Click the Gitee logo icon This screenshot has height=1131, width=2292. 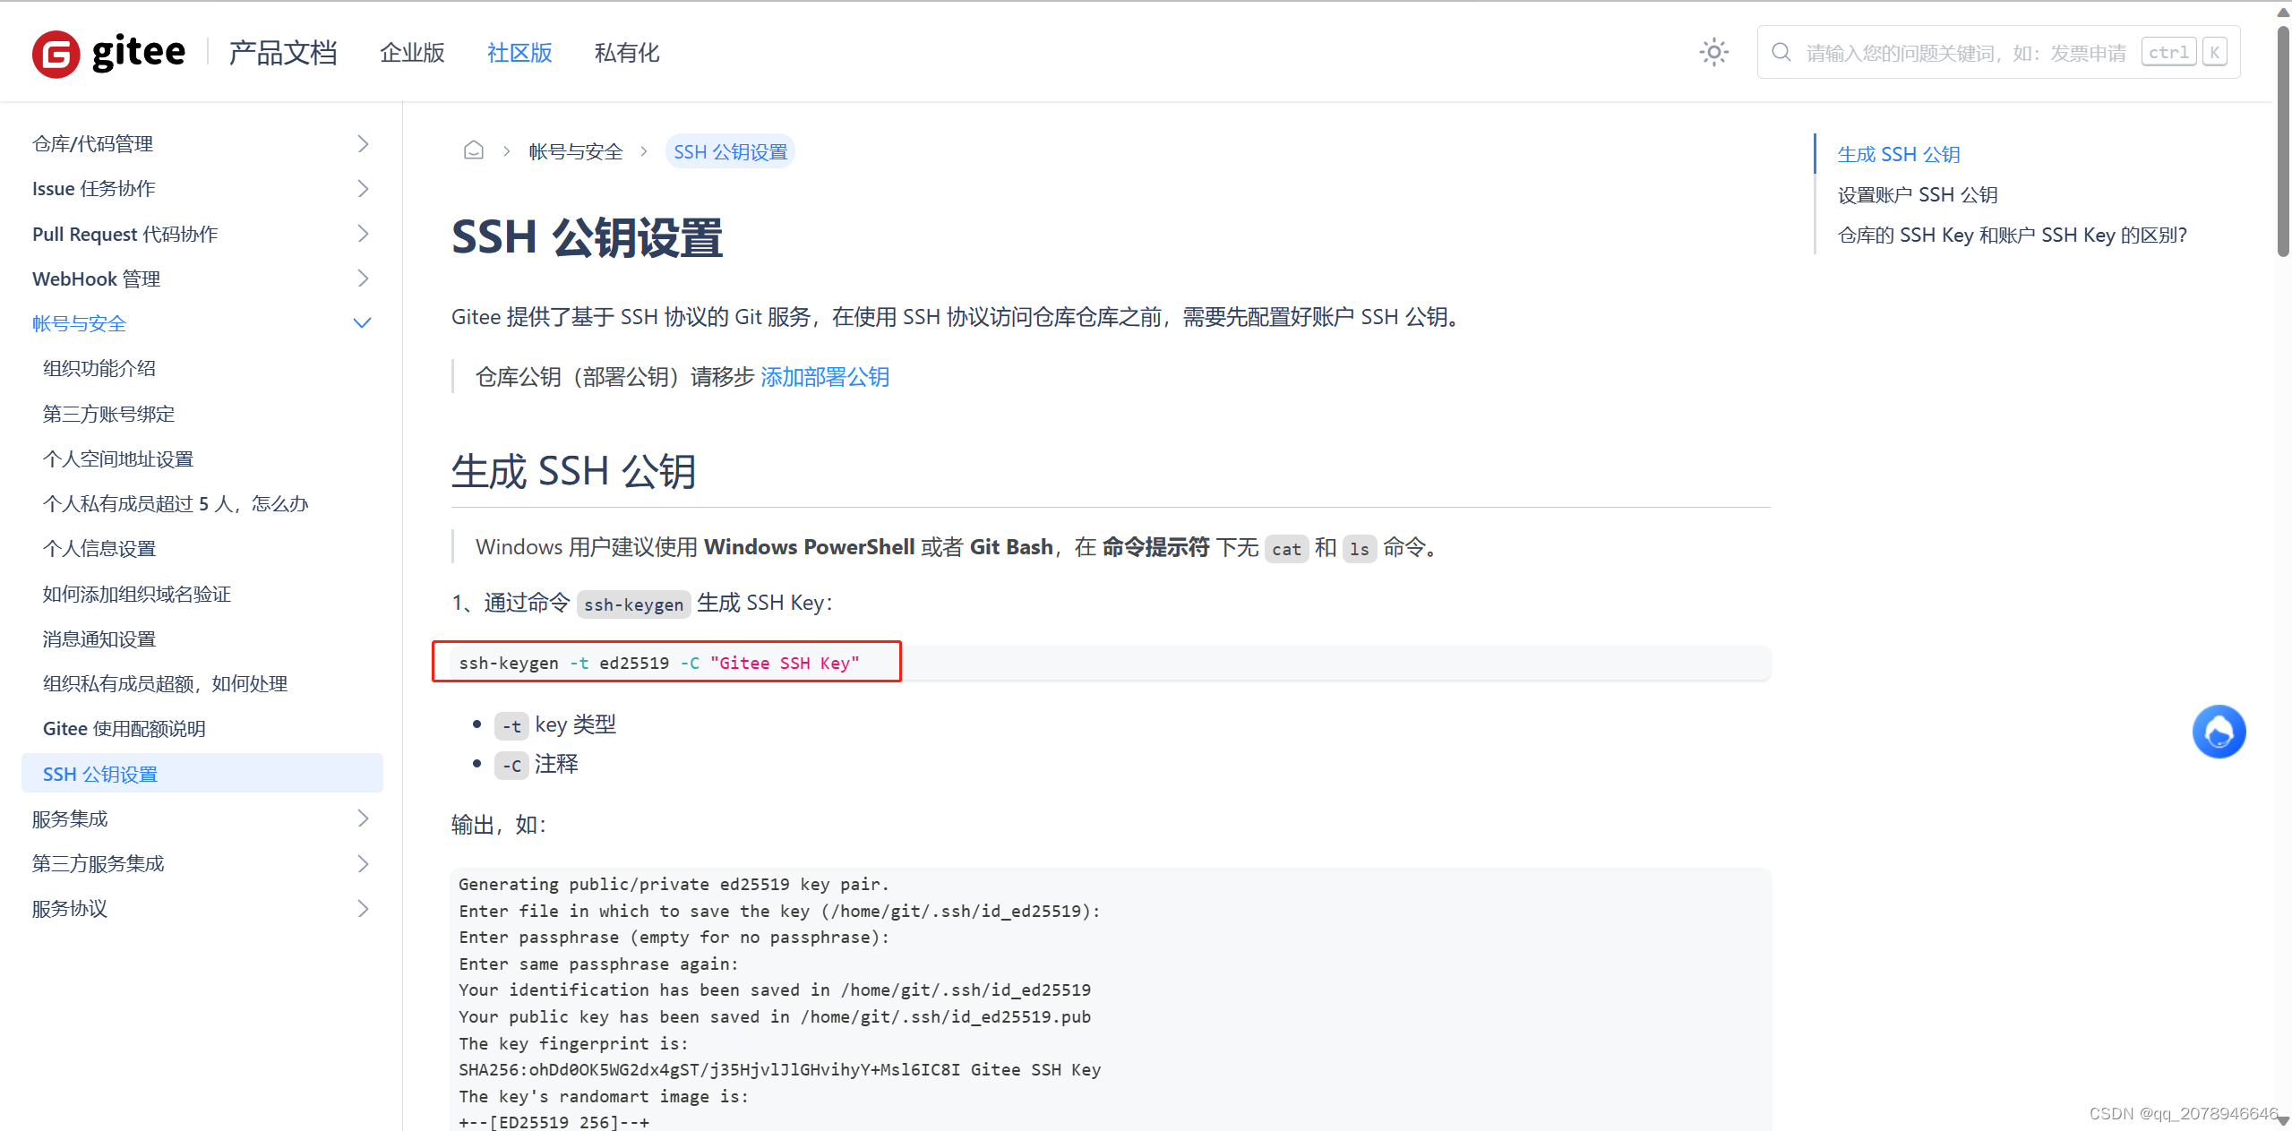[x=56, y=54]
